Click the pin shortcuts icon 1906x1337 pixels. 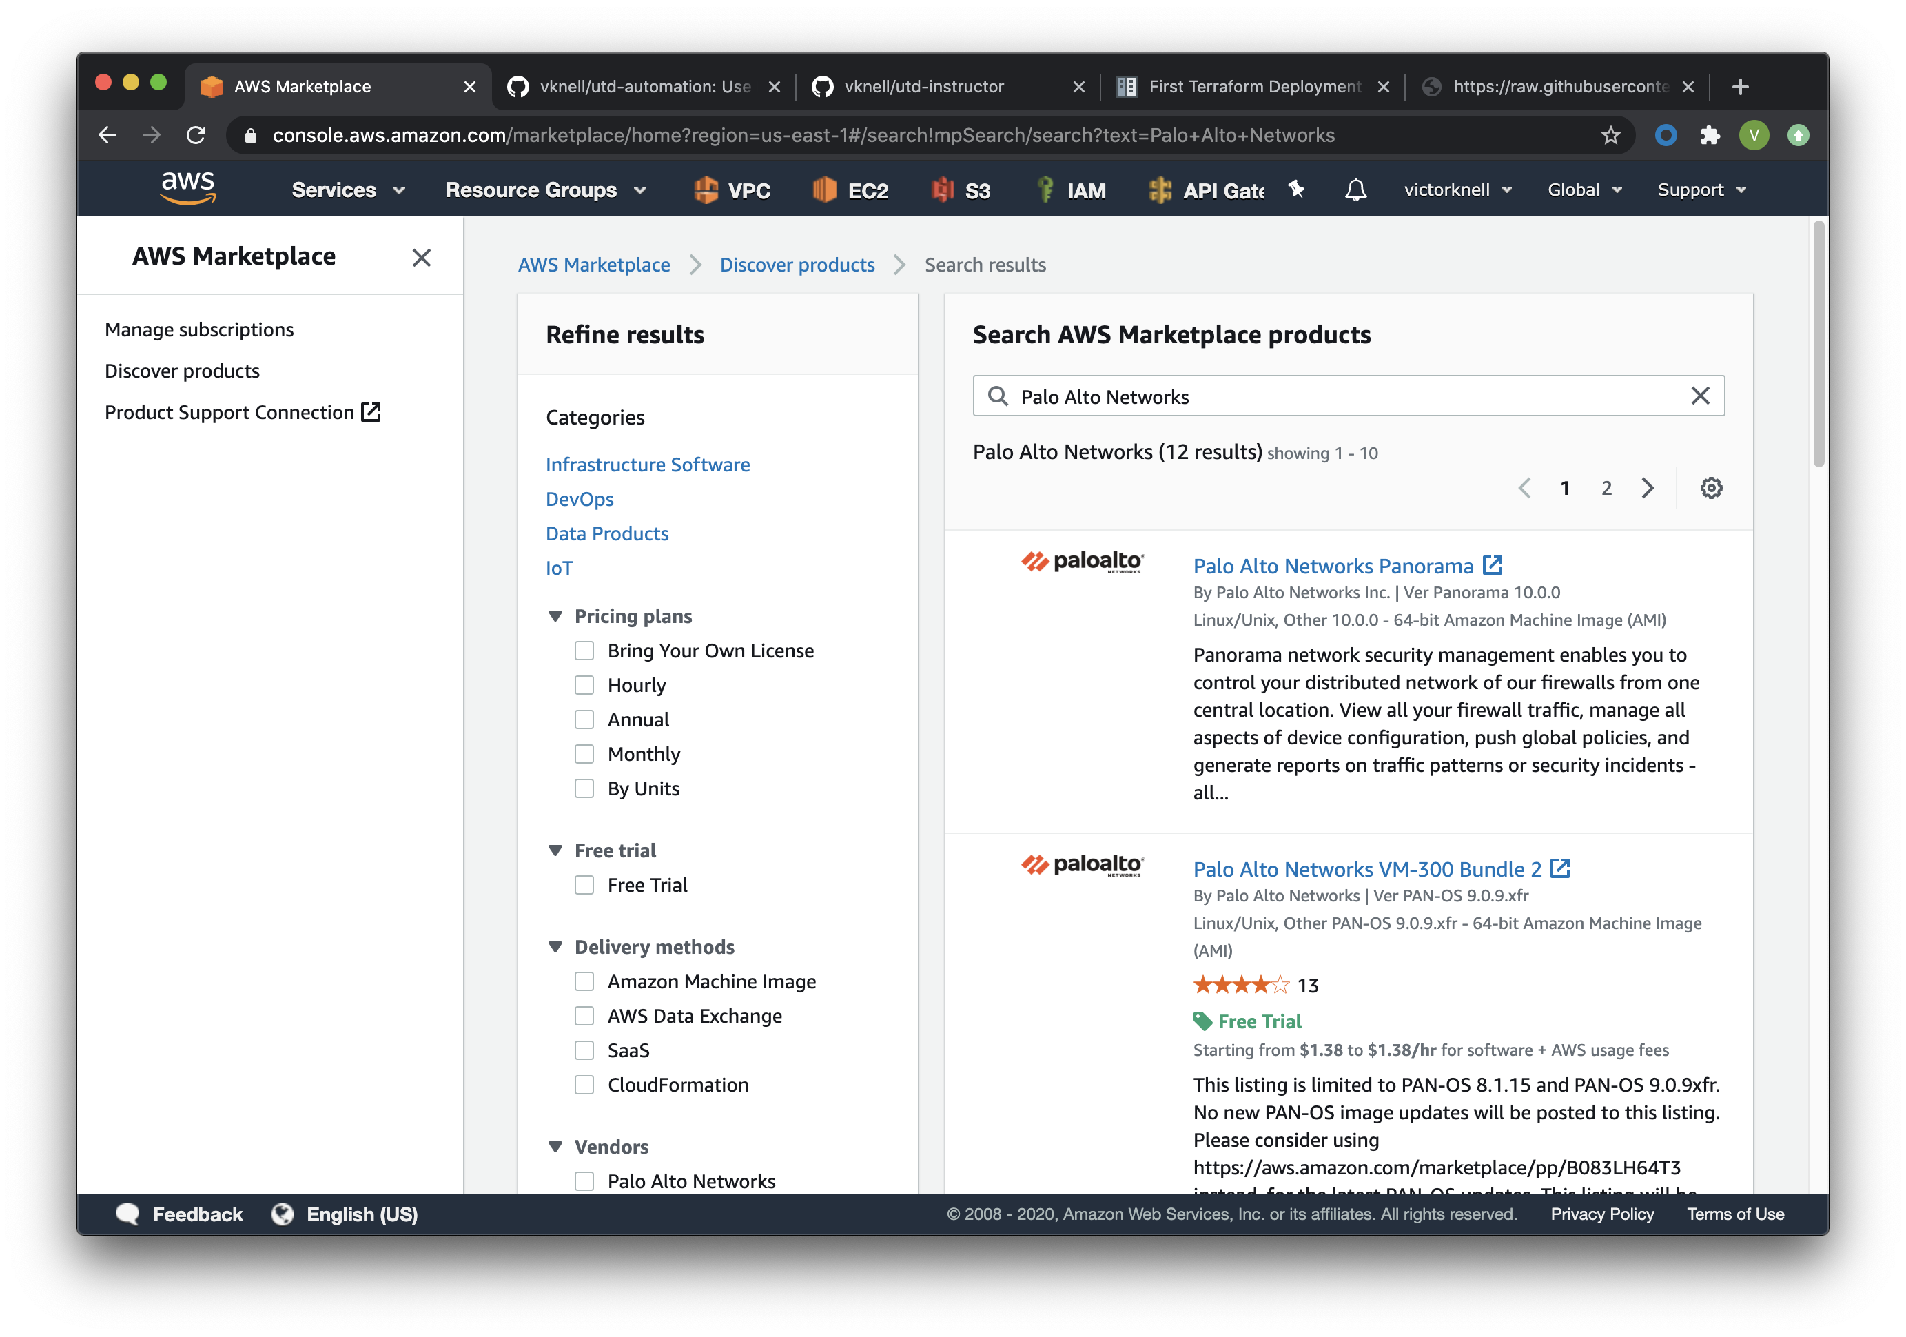pyautogui.click(x=1297, y=190)
